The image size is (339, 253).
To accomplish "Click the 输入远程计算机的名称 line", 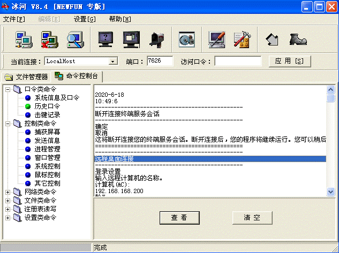I will [129, 178].
